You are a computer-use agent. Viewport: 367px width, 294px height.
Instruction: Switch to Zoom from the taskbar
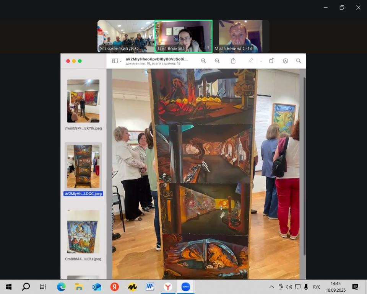click(x=186, y=287)
